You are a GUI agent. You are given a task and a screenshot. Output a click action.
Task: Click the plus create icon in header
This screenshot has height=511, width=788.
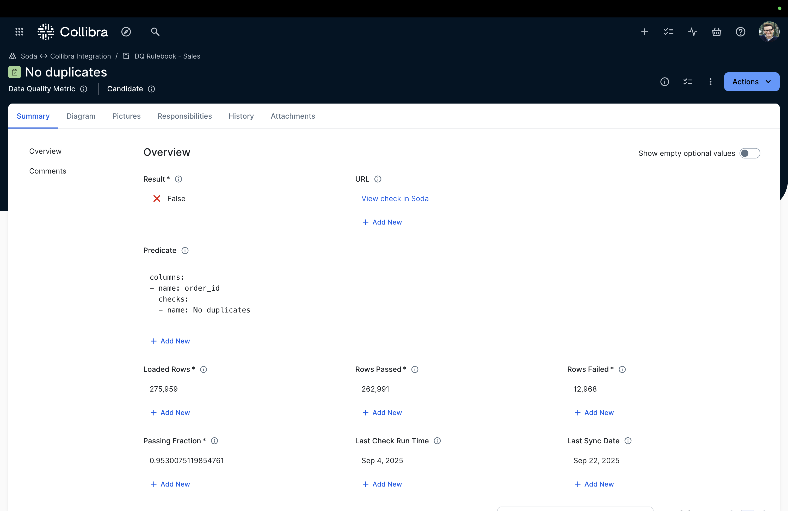tap(644, 32)
